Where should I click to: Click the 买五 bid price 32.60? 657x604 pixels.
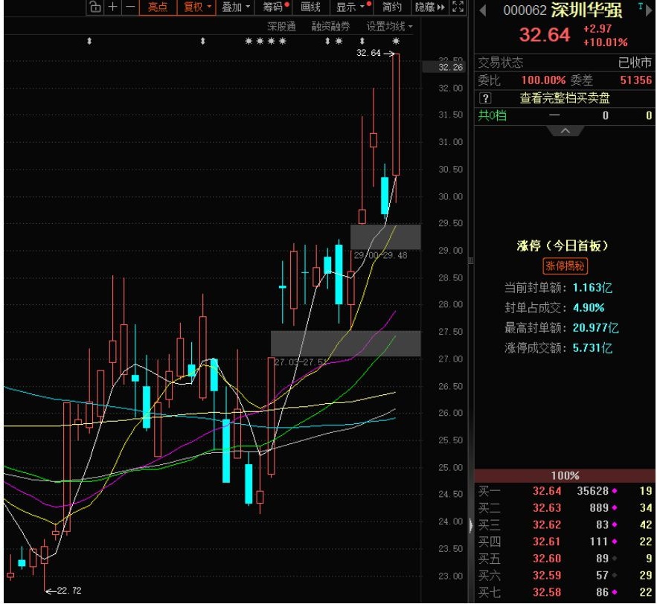coord(547,559)
